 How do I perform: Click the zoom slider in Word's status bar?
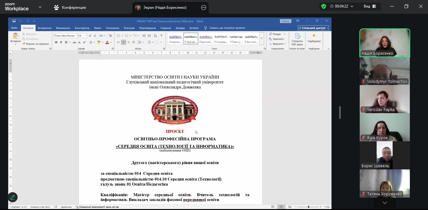click(309, 207)
